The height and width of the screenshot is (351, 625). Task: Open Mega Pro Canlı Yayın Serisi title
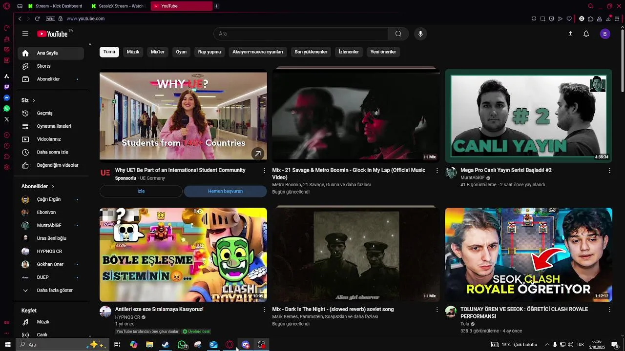point(506,170)
